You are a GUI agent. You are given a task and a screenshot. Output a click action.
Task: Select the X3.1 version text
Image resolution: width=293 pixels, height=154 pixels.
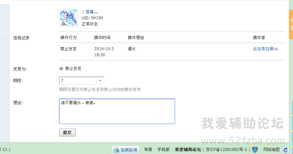coord(6,150)
